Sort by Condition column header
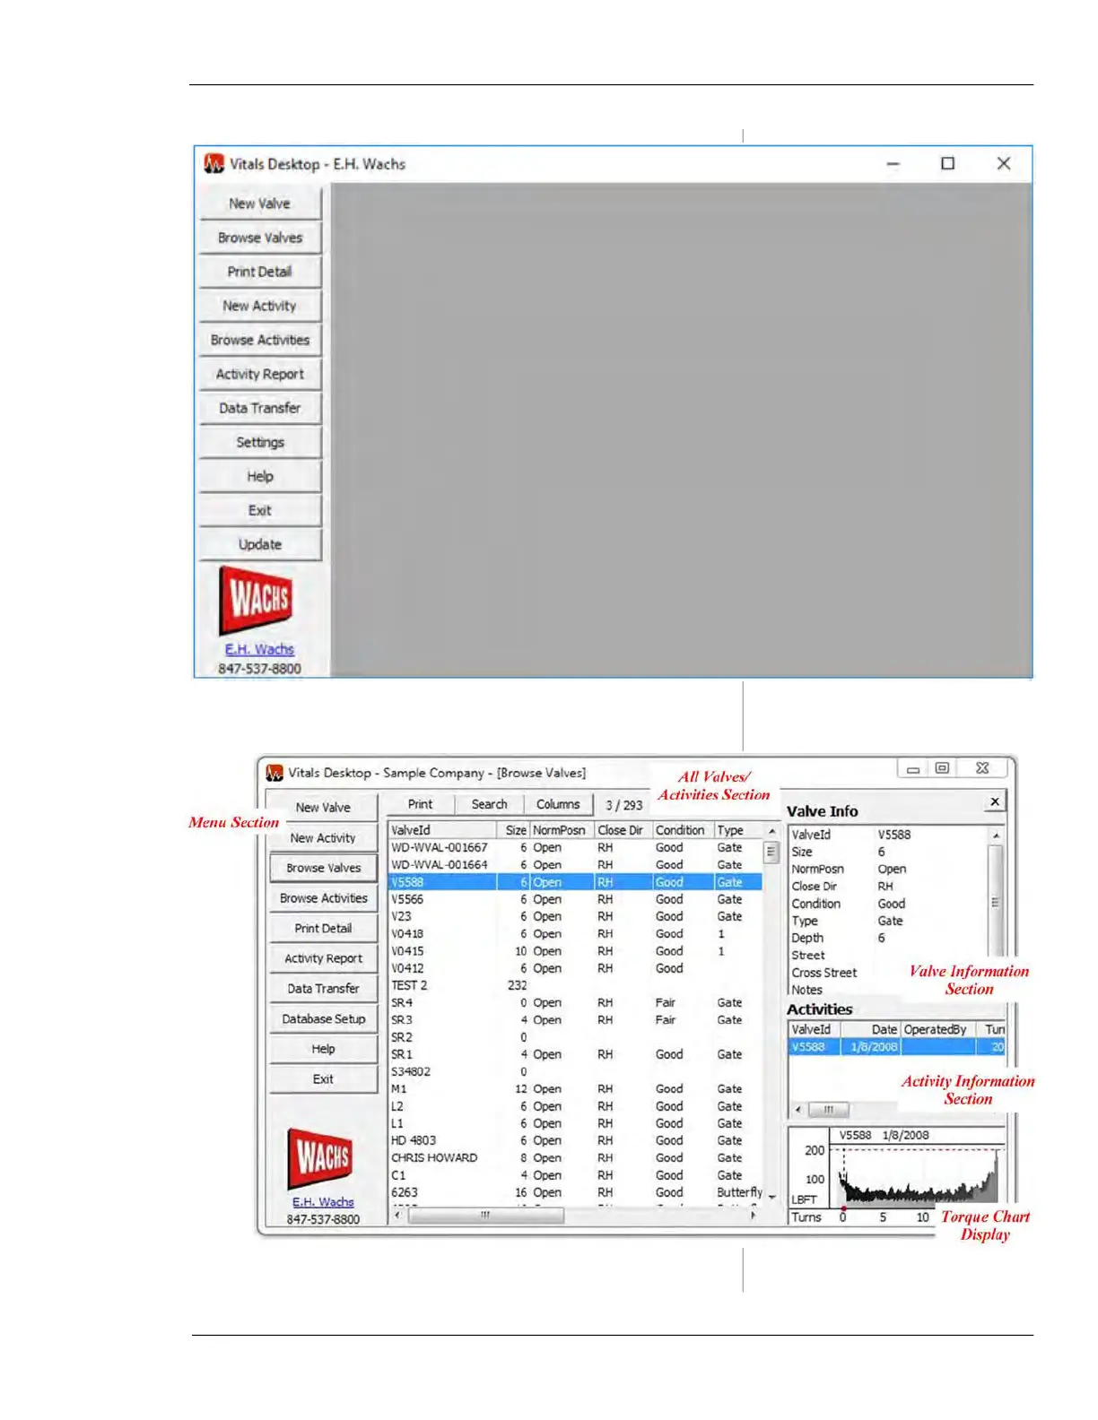Image resolution: width=1098 pixels, height=1420 pixels. [683, 830]
